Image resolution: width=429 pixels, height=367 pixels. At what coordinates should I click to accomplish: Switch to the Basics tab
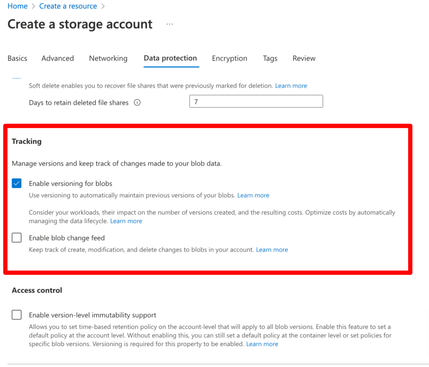click(17, 58)
